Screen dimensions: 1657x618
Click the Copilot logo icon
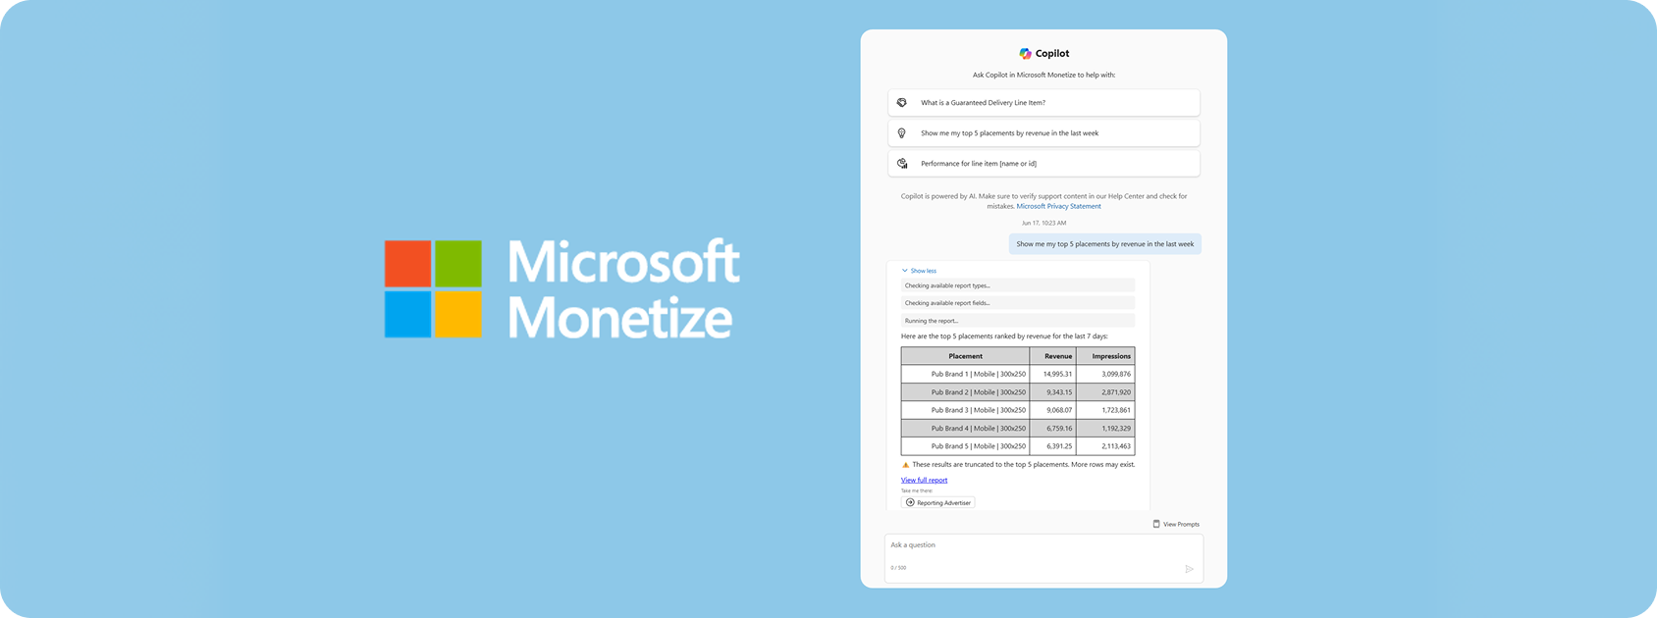1025,54
